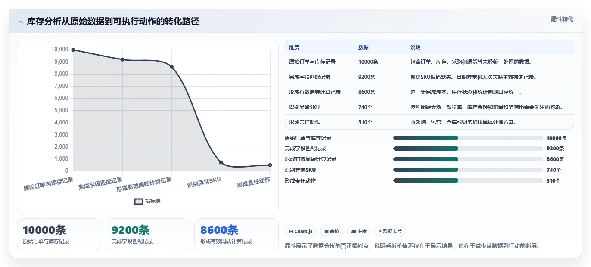Click the blue 8600条 stat card
591x267 pixels.
[236, 234]
